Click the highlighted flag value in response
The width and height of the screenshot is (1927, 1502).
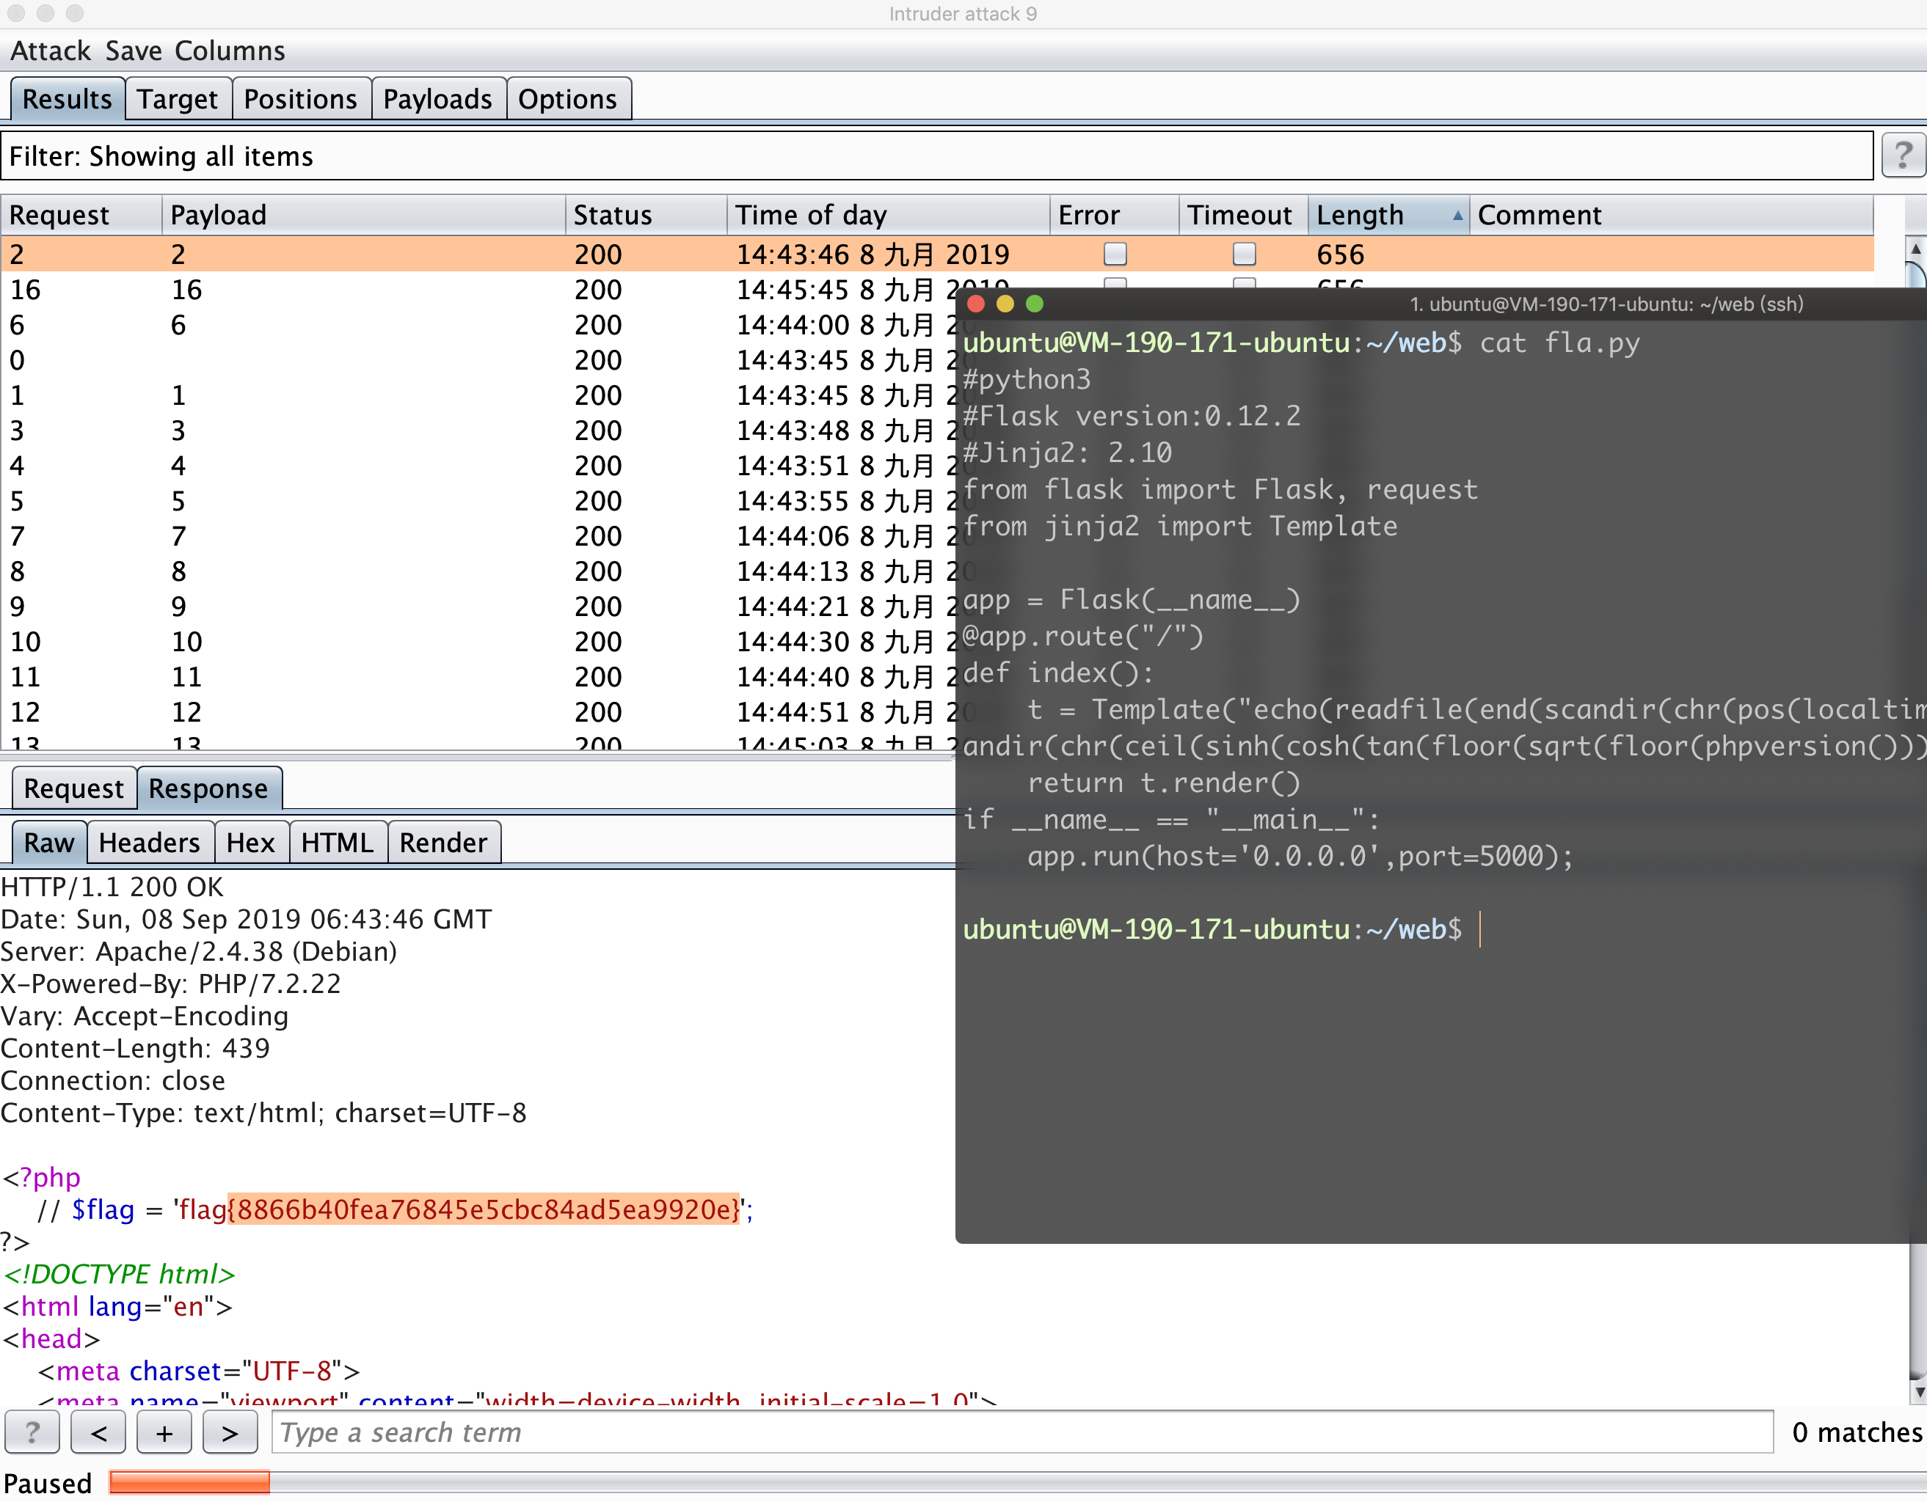click(484, 1209)
